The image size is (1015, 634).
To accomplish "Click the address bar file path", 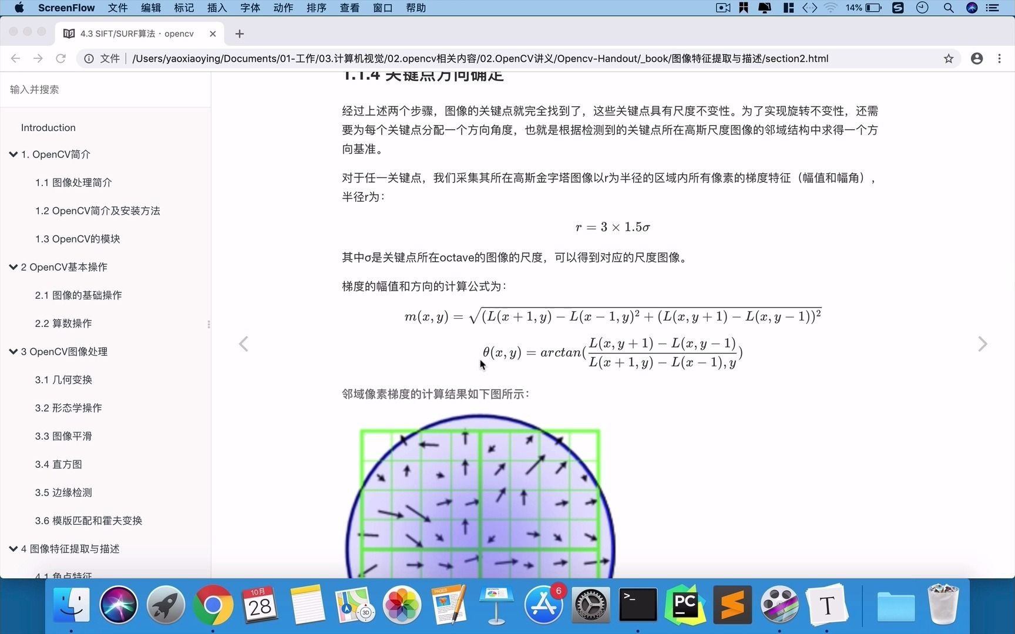I will (480, 58).
